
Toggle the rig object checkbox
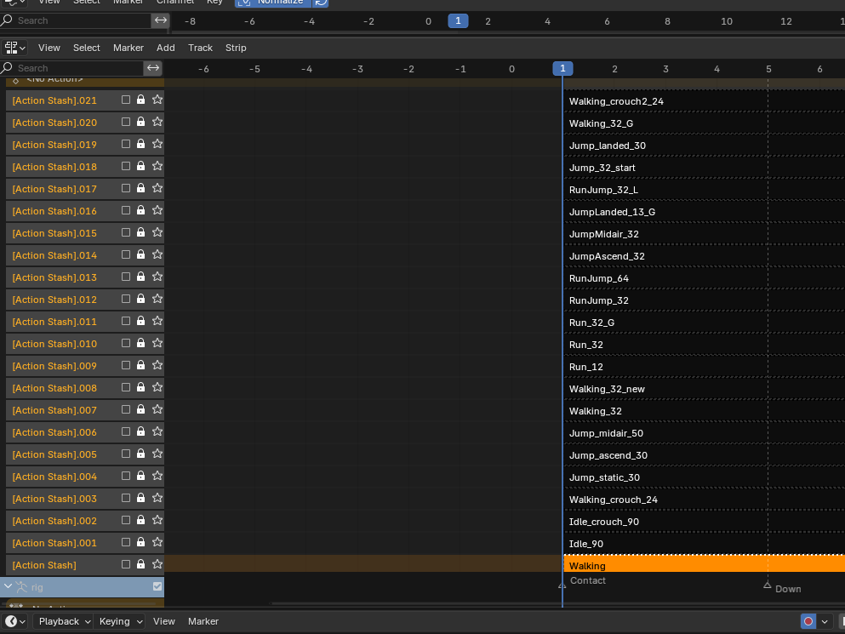[x=157, y=586]
